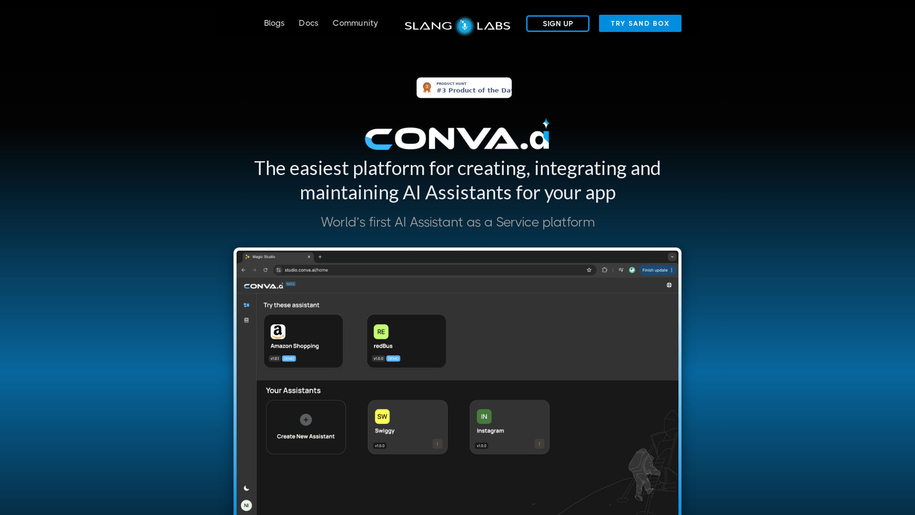The image size is (915, 515).
Task: Click the redBus assistant icon
Action: [x=381, y=331]
